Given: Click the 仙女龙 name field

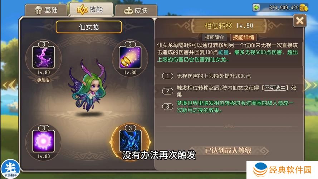Looking at the screenshot, I should pyautogui.click(x=89, y=27).
